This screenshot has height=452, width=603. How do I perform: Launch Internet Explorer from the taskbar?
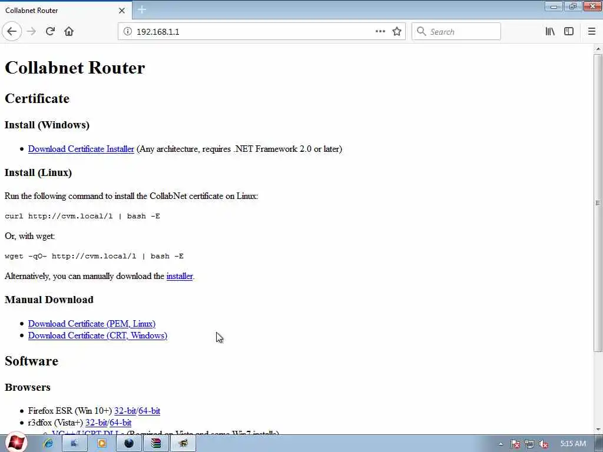[48, 444]
